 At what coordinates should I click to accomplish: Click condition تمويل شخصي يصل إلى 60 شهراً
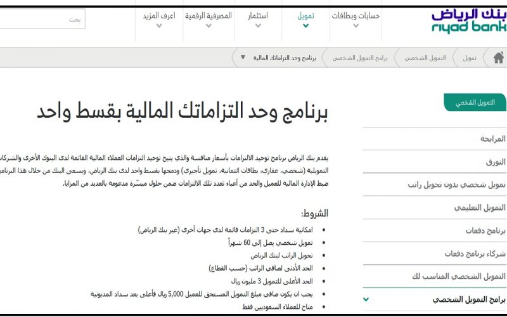coord(271,243)
